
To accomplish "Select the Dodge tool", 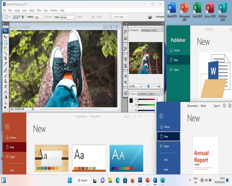I will (5, 108).
